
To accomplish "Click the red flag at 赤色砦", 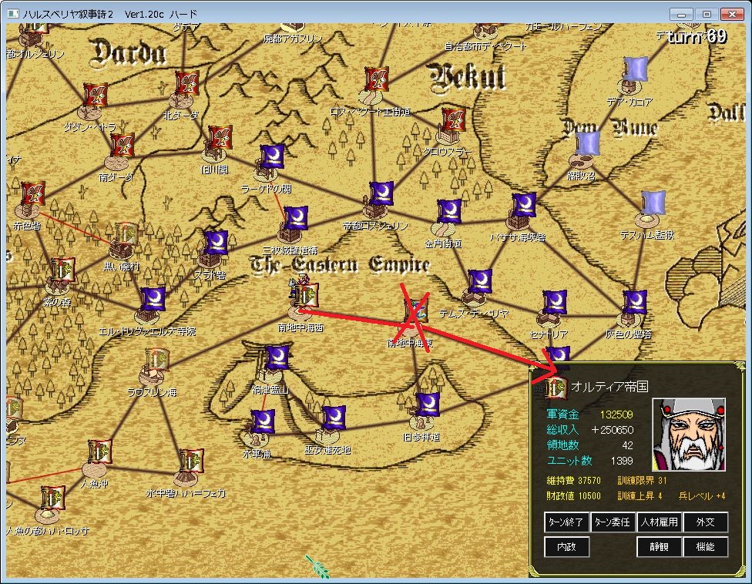I will click(33, 193).
